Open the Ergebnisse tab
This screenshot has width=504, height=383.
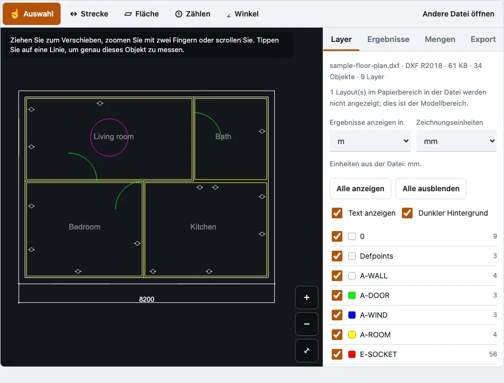388,39
